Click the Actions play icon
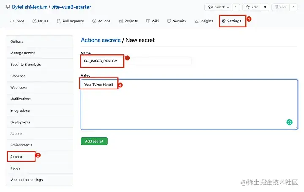This screenshot has height=192, width=304. pyautogui.click(x=94, y=21)
